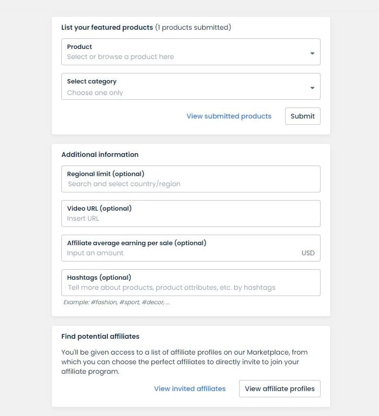Open the Select category dropdown arrow

point(312,88)
